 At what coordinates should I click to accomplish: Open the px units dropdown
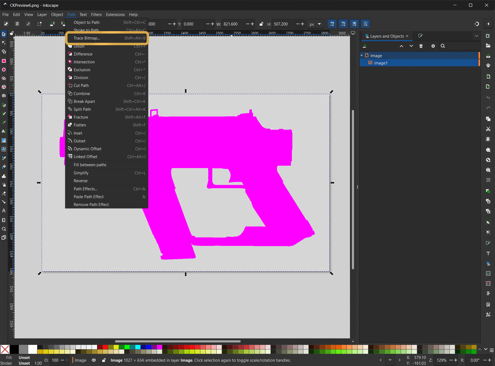point(316,24)
